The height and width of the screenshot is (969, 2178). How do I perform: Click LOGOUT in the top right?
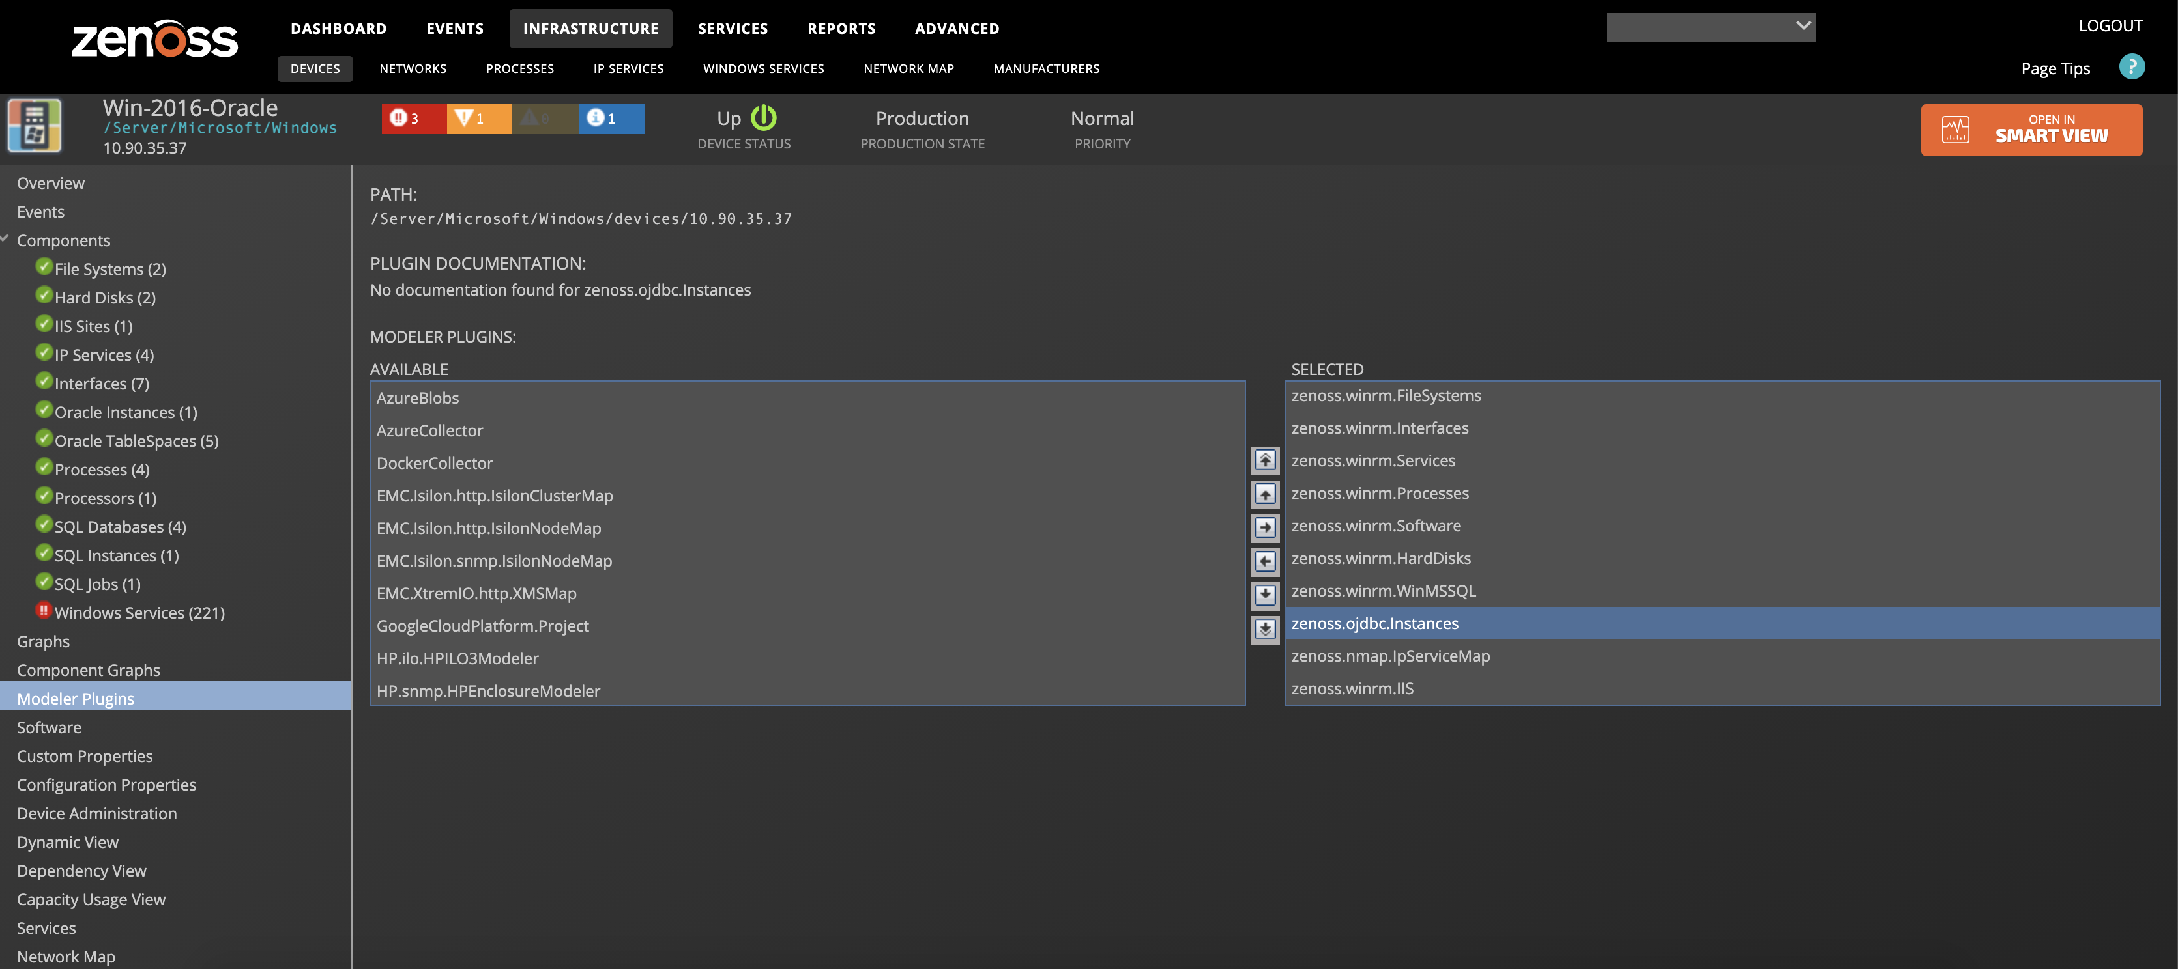pyautogui.click(x=2110, y=25)
